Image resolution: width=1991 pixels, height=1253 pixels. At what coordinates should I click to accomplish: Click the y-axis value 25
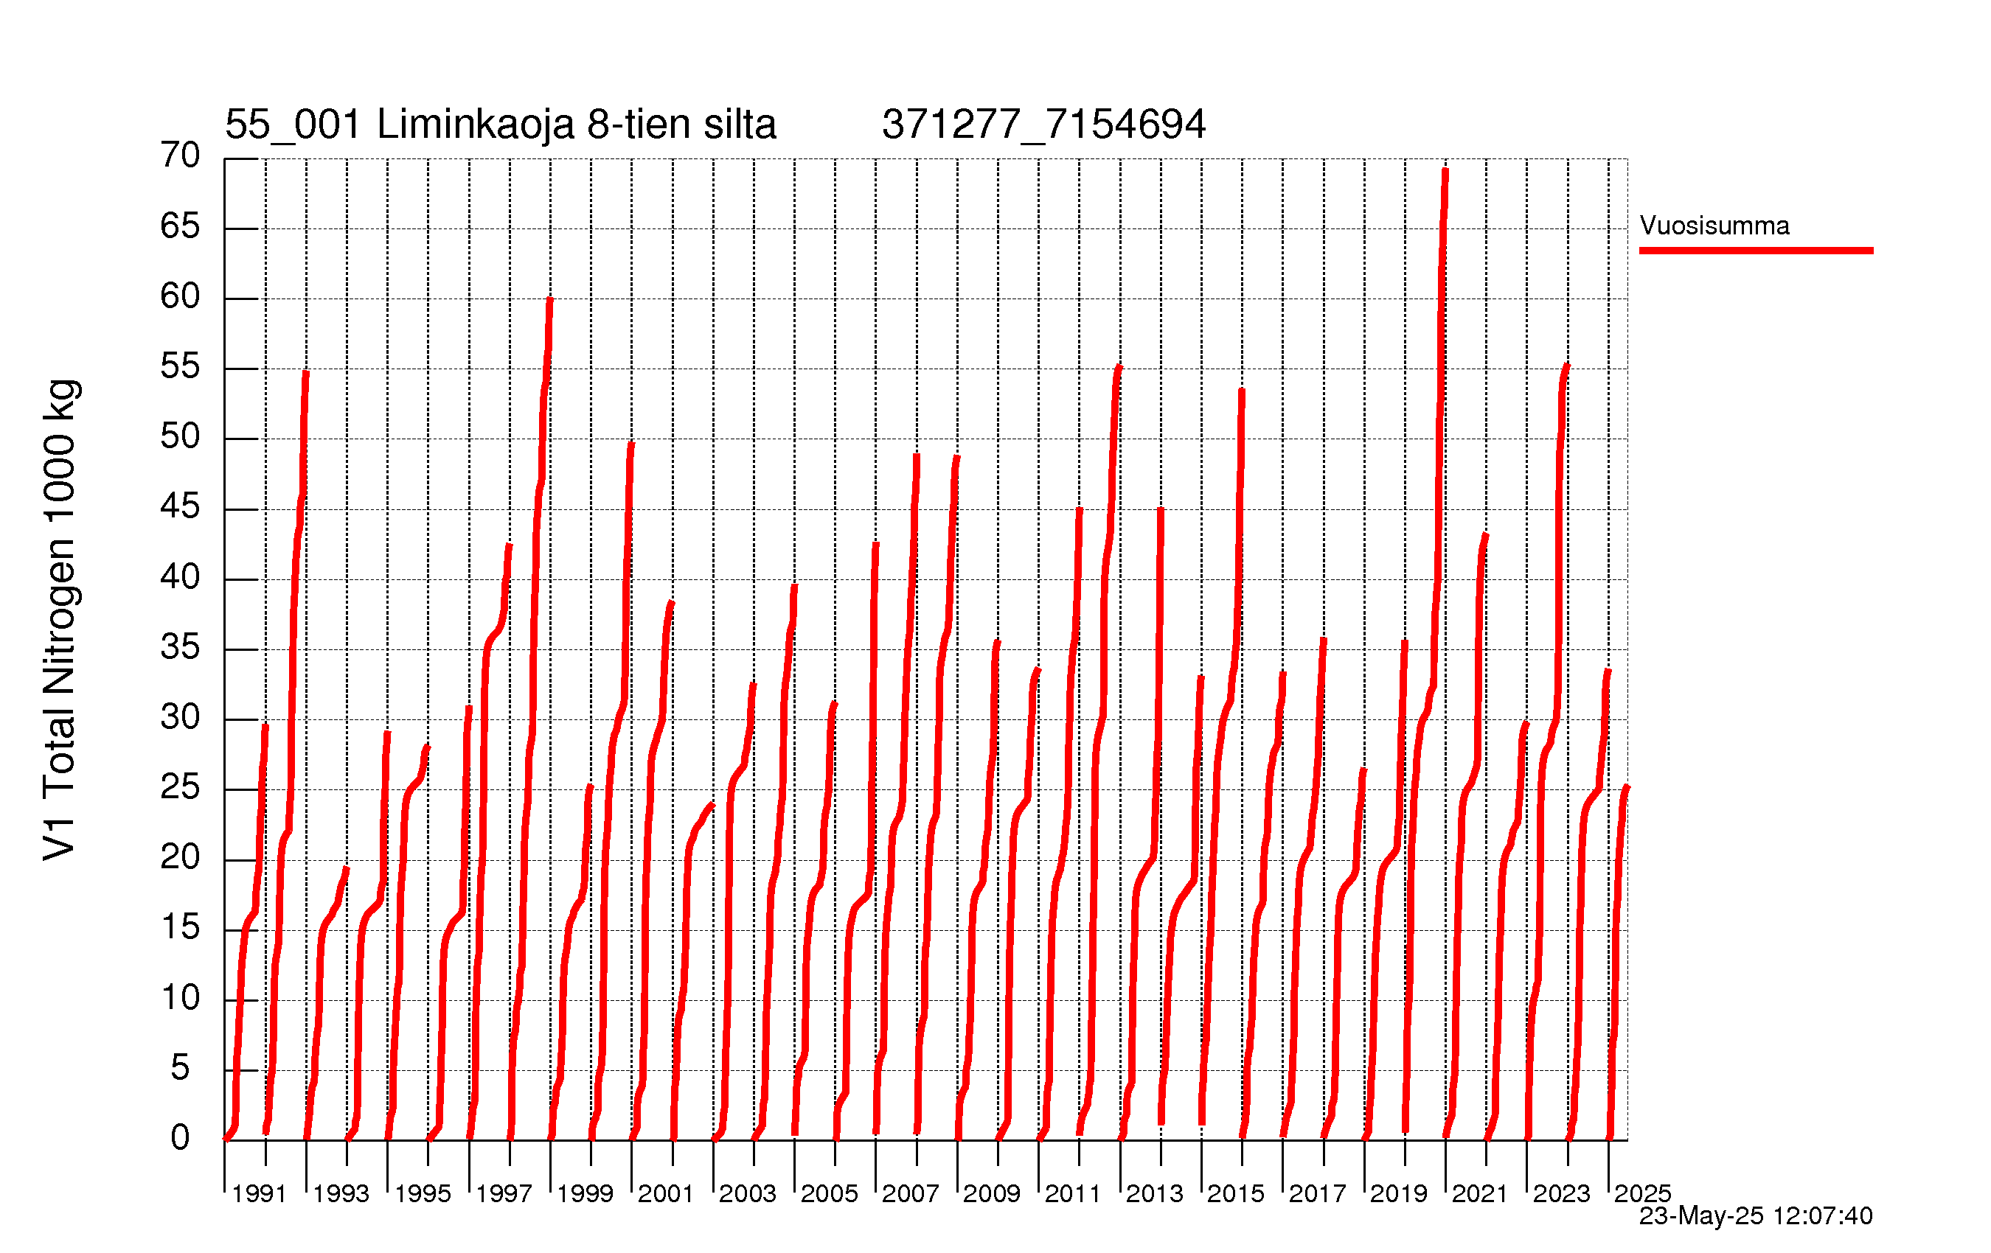tap(180, 787)
